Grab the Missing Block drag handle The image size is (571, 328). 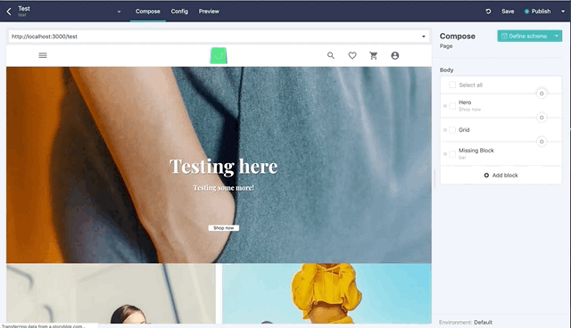pos(445,154)
